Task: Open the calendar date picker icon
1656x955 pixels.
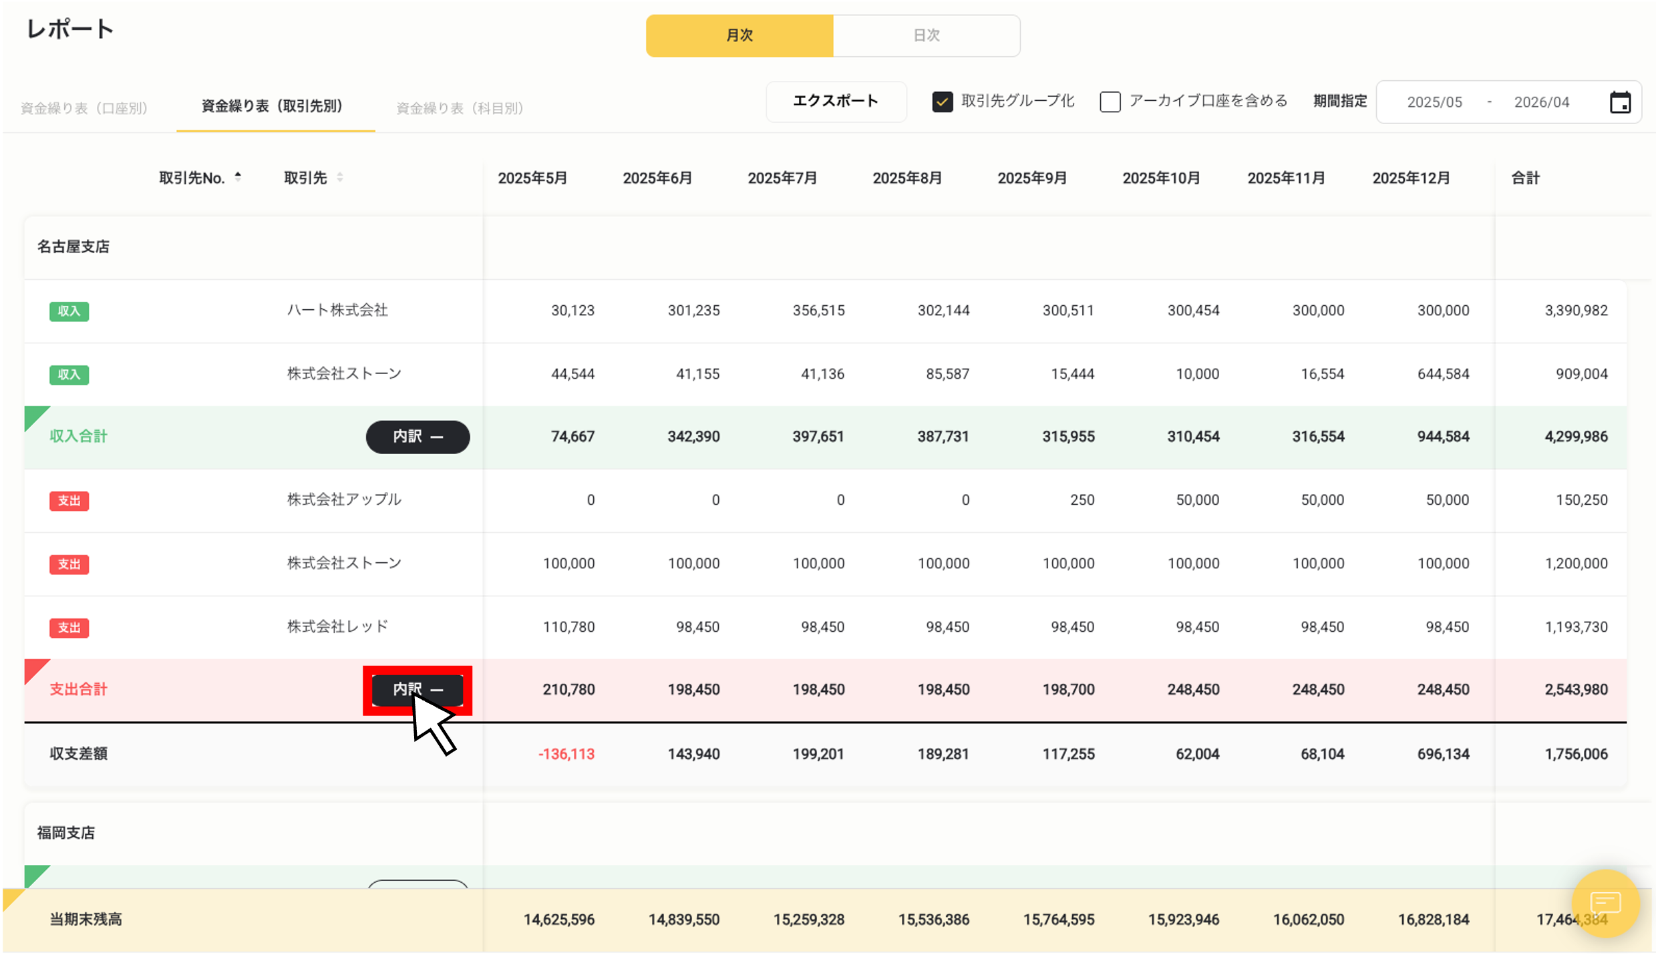Action: [1619, 103]
